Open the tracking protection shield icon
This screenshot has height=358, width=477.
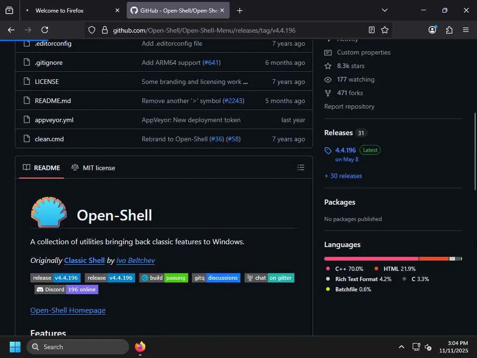[92, 30]
